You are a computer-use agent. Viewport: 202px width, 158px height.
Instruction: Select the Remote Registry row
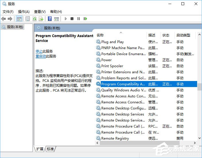[146, 138]
